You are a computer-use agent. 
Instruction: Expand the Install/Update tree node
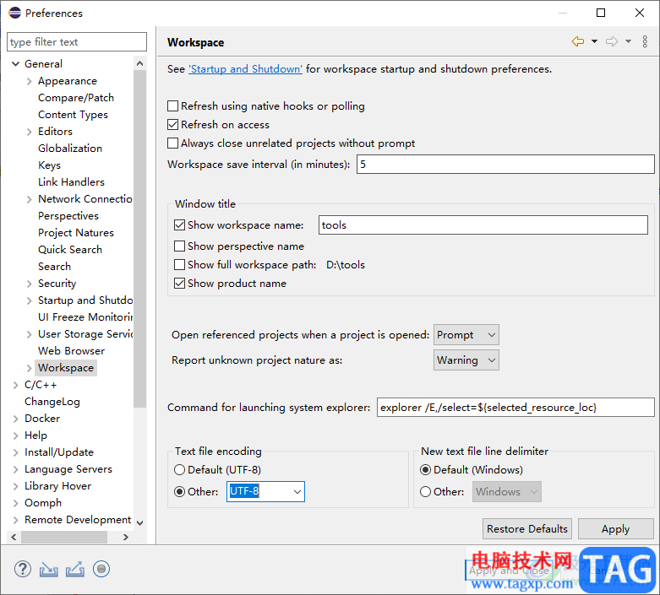[15, 452]
